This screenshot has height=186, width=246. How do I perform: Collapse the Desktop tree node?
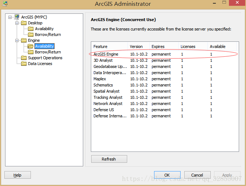click(x=17, y=23)
